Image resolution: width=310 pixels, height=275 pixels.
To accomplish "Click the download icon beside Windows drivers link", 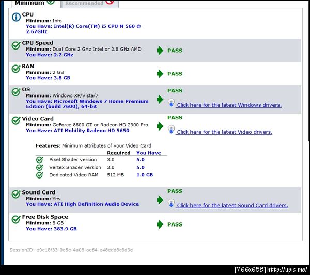I will (x=171, y=103).
